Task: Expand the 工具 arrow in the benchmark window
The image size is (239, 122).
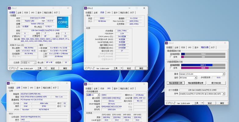Action: [202, 103]
